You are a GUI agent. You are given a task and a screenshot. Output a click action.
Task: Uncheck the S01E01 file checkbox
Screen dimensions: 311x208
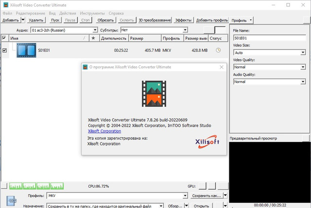click(x=4, y=50)
